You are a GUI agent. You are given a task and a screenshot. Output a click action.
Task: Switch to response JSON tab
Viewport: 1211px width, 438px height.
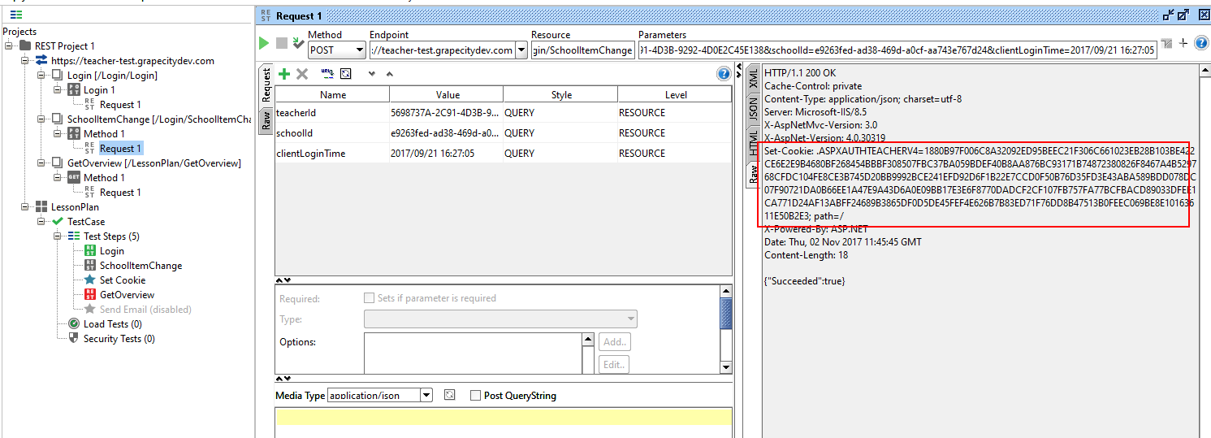pos(753,110)
